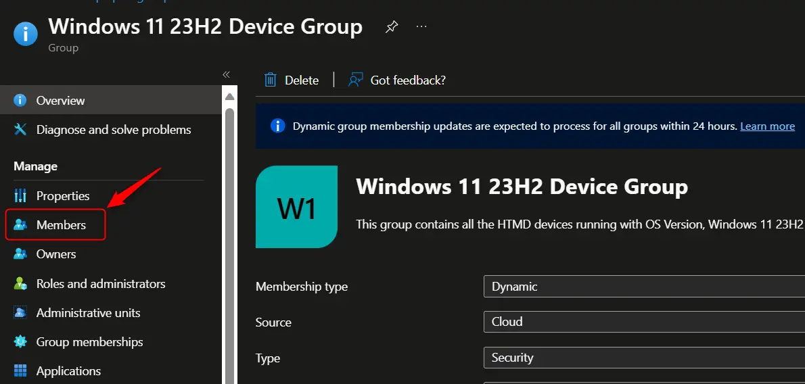Click the Membership type label
805x384 pixels.
click(301, 287)
